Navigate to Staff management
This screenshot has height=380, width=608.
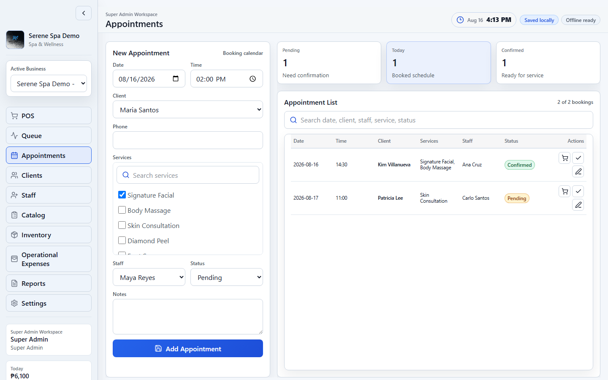[49, 195]
